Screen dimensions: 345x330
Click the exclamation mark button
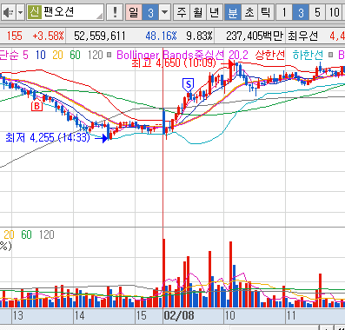(115, 12)
